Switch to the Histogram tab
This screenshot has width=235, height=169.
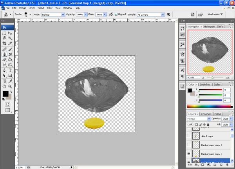click(210, 27)
